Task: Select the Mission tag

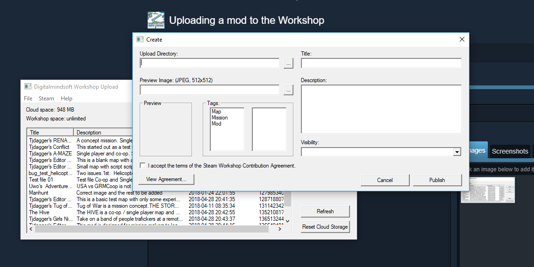Action: (220, 118)
